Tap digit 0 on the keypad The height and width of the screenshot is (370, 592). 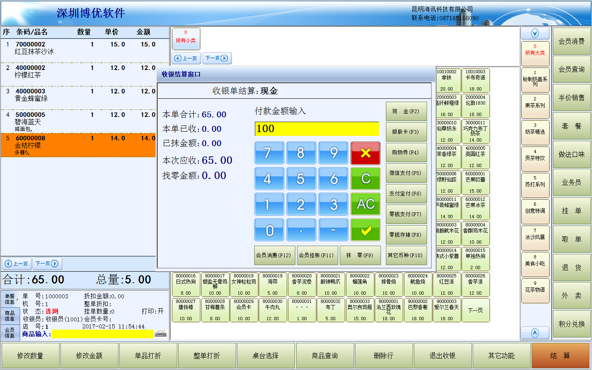(x=269, y=230)
